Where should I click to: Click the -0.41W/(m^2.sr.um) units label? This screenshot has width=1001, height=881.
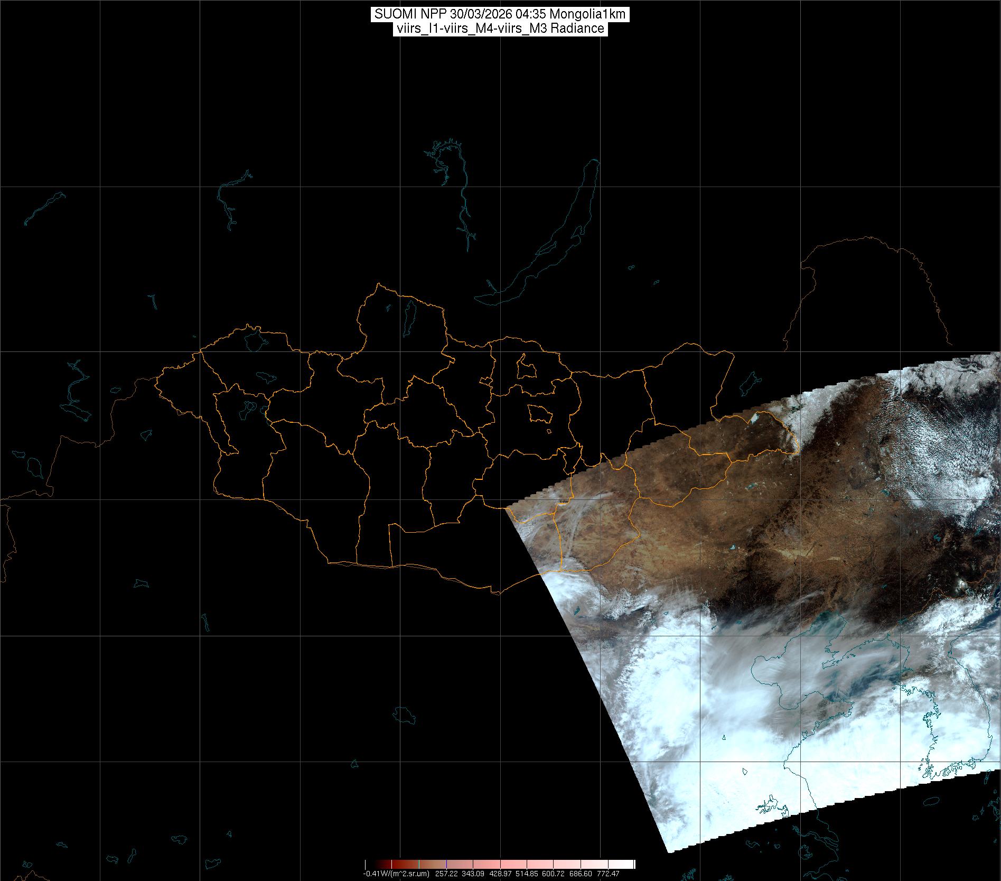[395, 874]
